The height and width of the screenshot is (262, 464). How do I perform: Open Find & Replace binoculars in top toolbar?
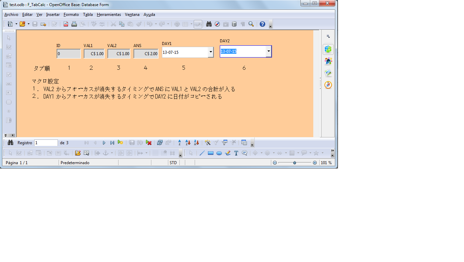209,24
